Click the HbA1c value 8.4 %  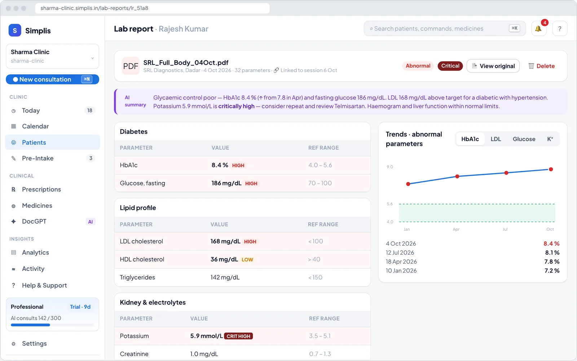pyautogui.click(x=220, y=165)
